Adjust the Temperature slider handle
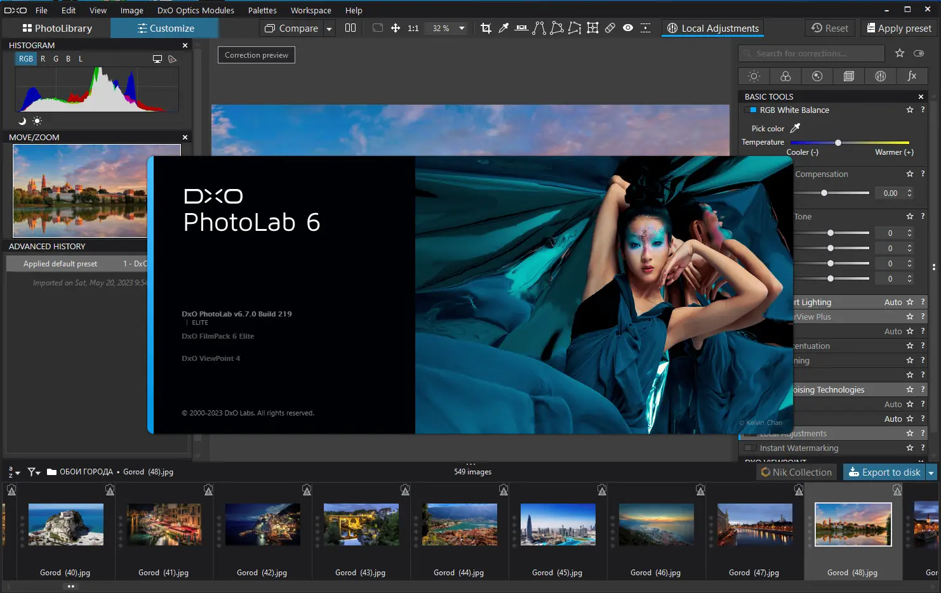The image size is (941, 593). (x=838, y=143)
